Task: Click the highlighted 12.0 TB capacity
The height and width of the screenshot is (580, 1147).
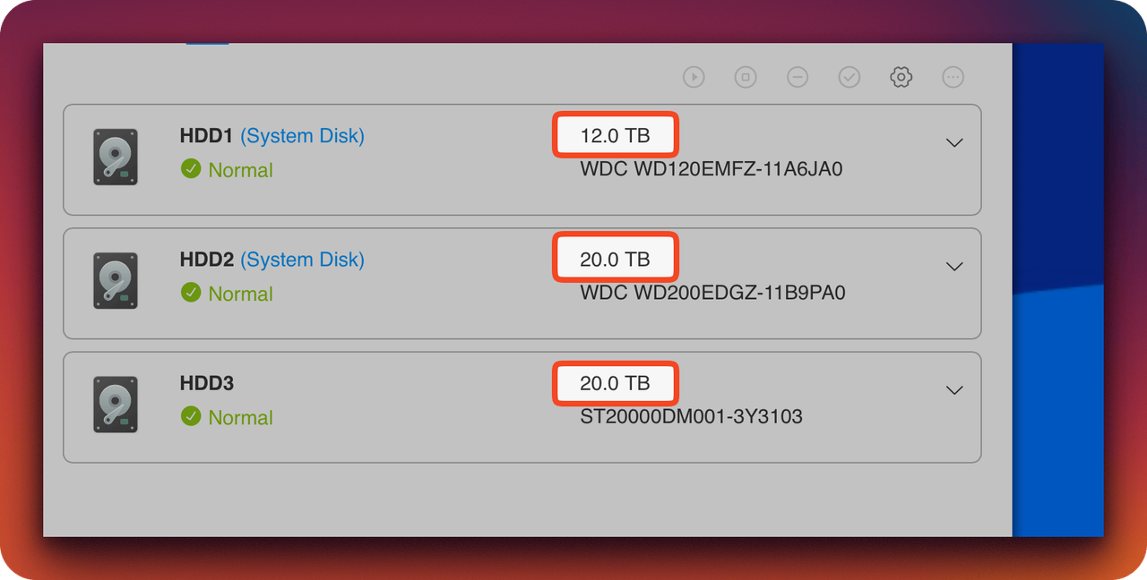Action: [615, 135]
